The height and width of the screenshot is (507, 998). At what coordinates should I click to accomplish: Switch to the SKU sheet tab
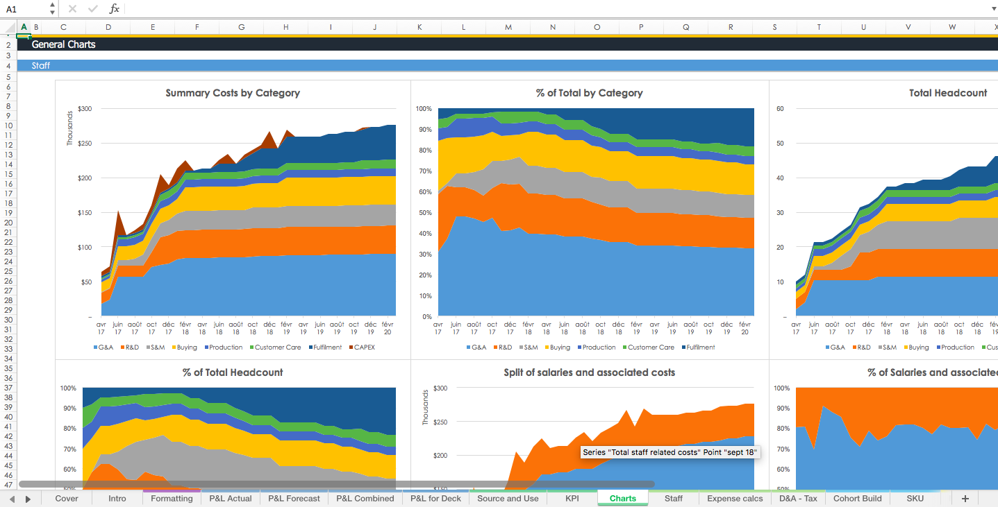coord(915,498)
